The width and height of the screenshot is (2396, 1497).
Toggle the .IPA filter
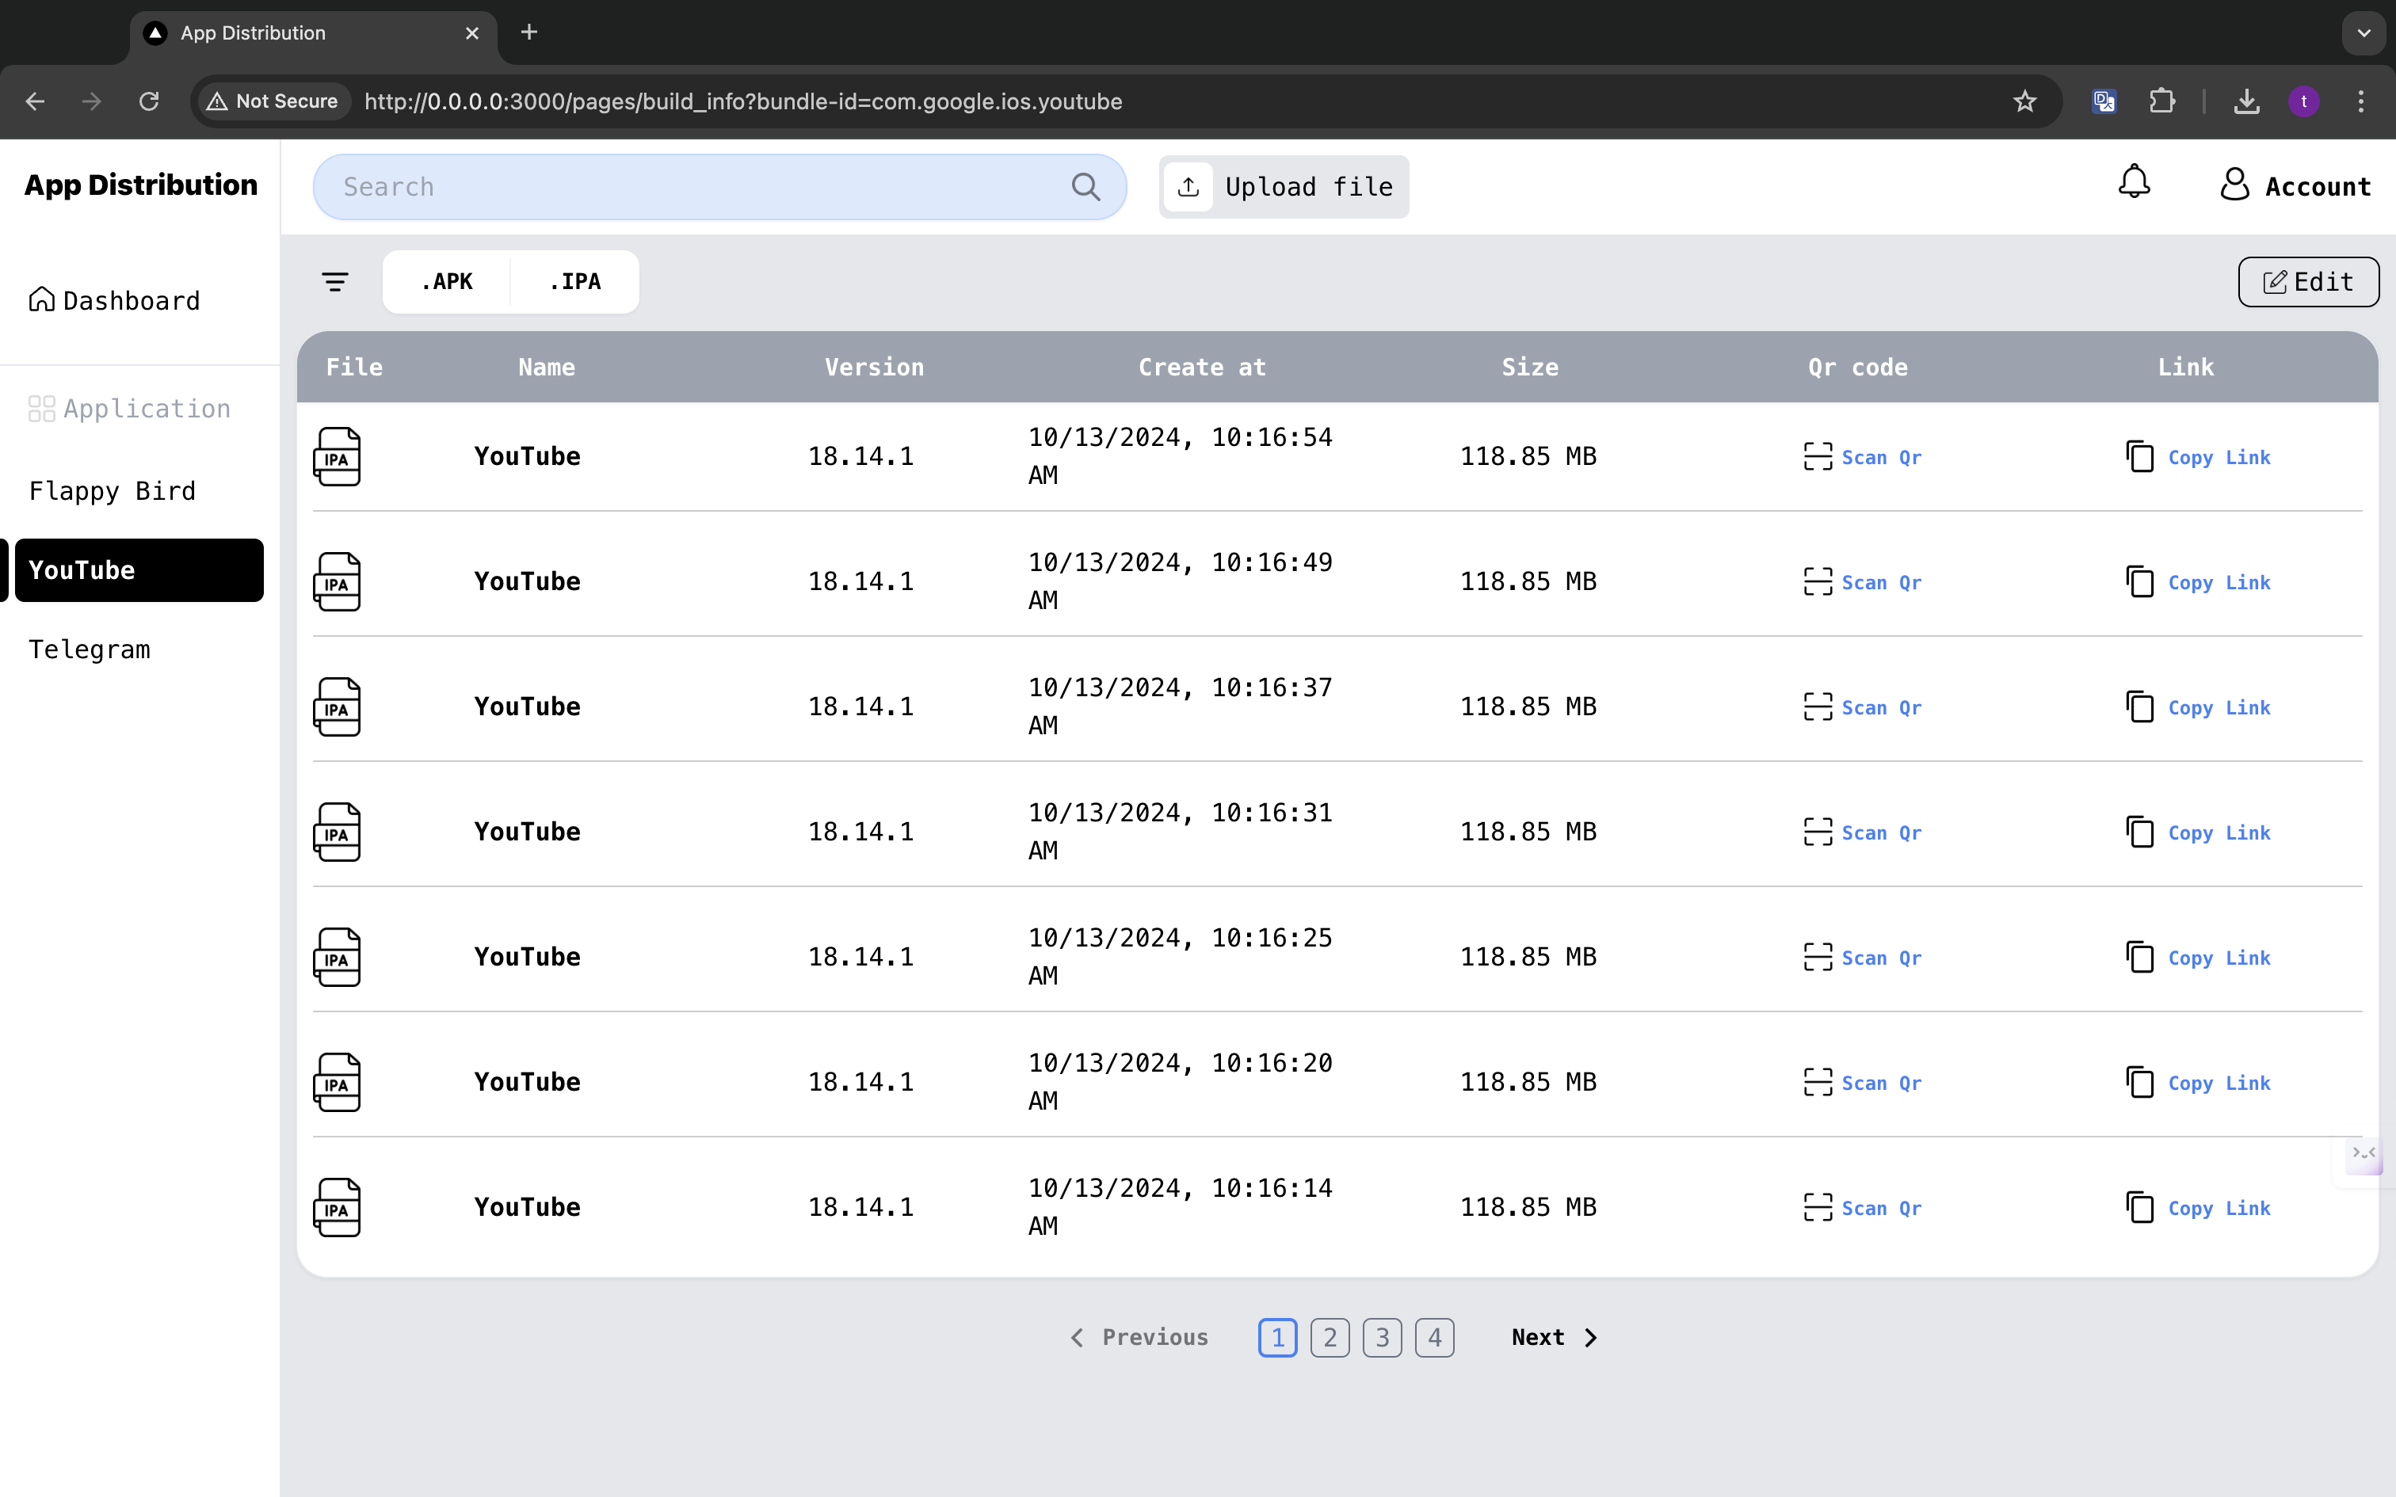pos(575,282)
